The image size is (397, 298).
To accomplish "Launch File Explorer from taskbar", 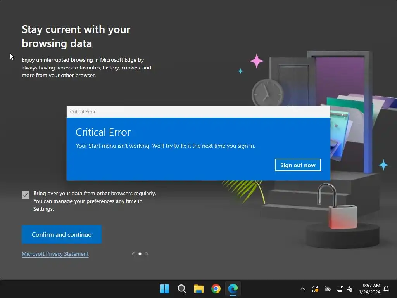I will [x=199, y=289].
